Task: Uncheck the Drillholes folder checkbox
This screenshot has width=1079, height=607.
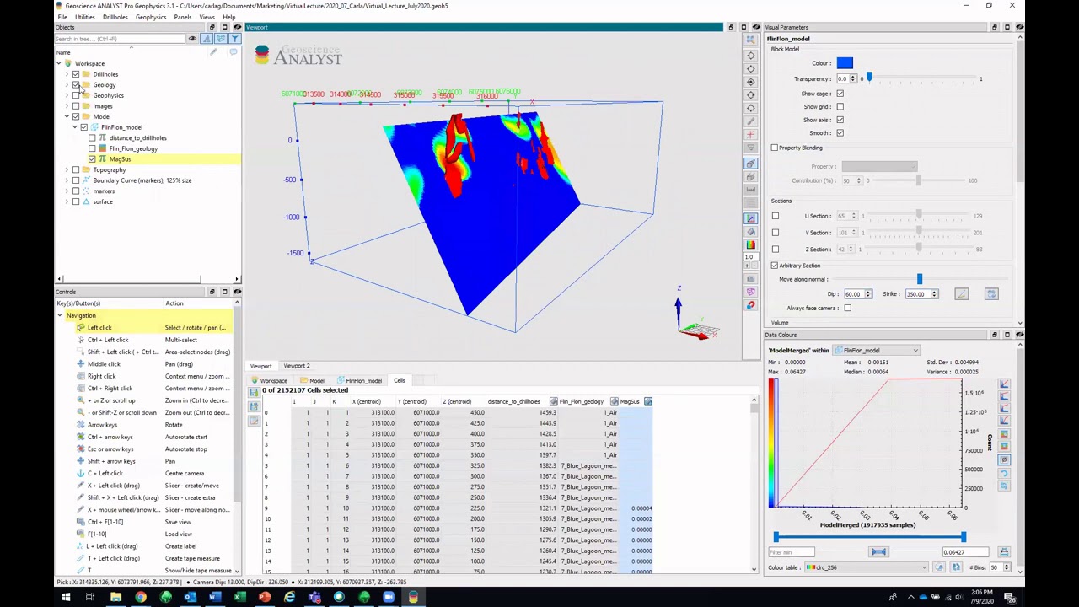Action: 76,74
